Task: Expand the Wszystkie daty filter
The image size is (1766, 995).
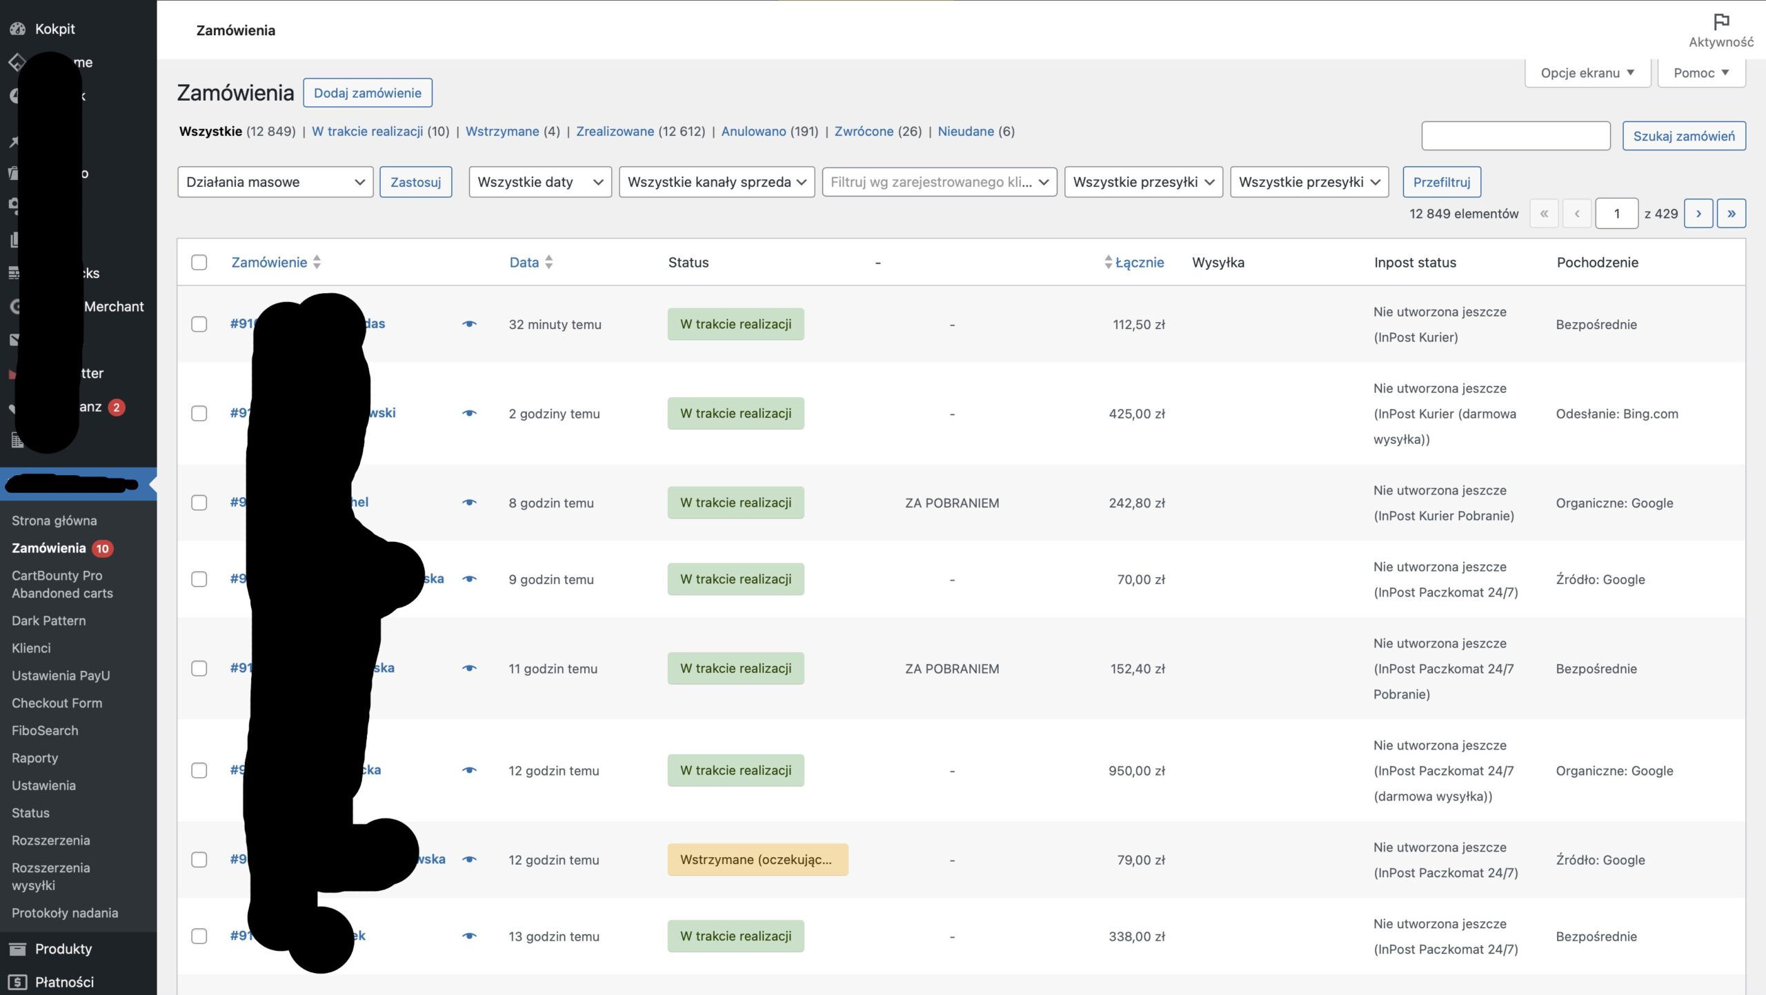Action: (x=539, y=182)
